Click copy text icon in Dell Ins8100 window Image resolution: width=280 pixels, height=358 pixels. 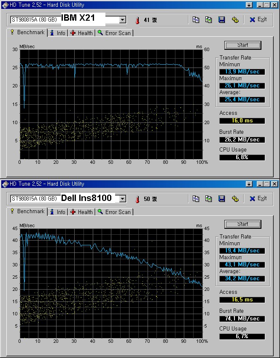click(x=196, y=198)
